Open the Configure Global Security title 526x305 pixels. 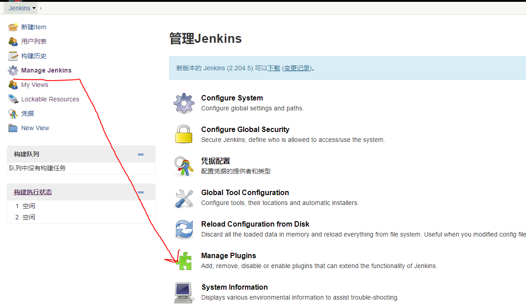(x=245, y=129)
